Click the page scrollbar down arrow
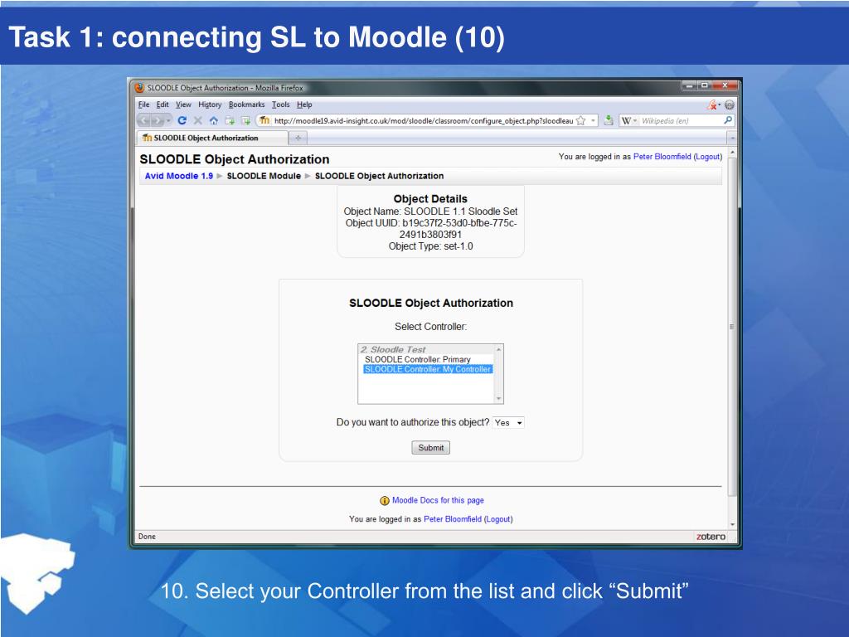Viewport: 849px width, 637px height. (732, 525)
